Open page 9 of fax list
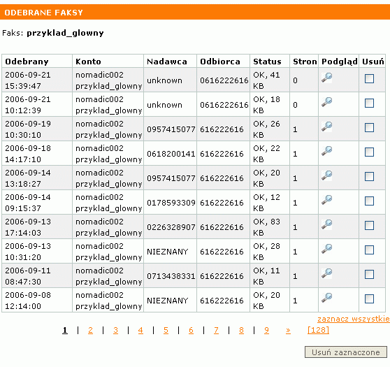This screenshot has height=367, width=390. (266, 330)
